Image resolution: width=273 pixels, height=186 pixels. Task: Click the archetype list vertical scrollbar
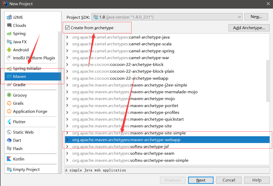268,81
